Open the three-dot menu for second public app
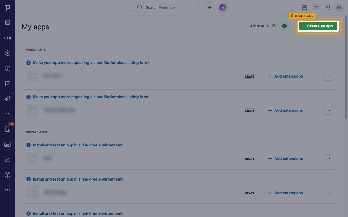348x217 pixels. pos(328,110)
